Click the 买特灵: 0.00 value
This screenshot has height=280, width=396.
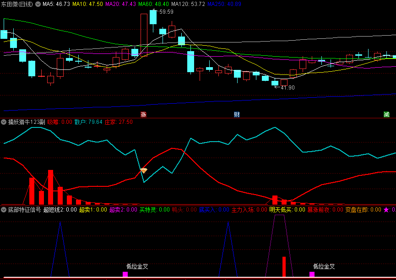tap(155, 210)
